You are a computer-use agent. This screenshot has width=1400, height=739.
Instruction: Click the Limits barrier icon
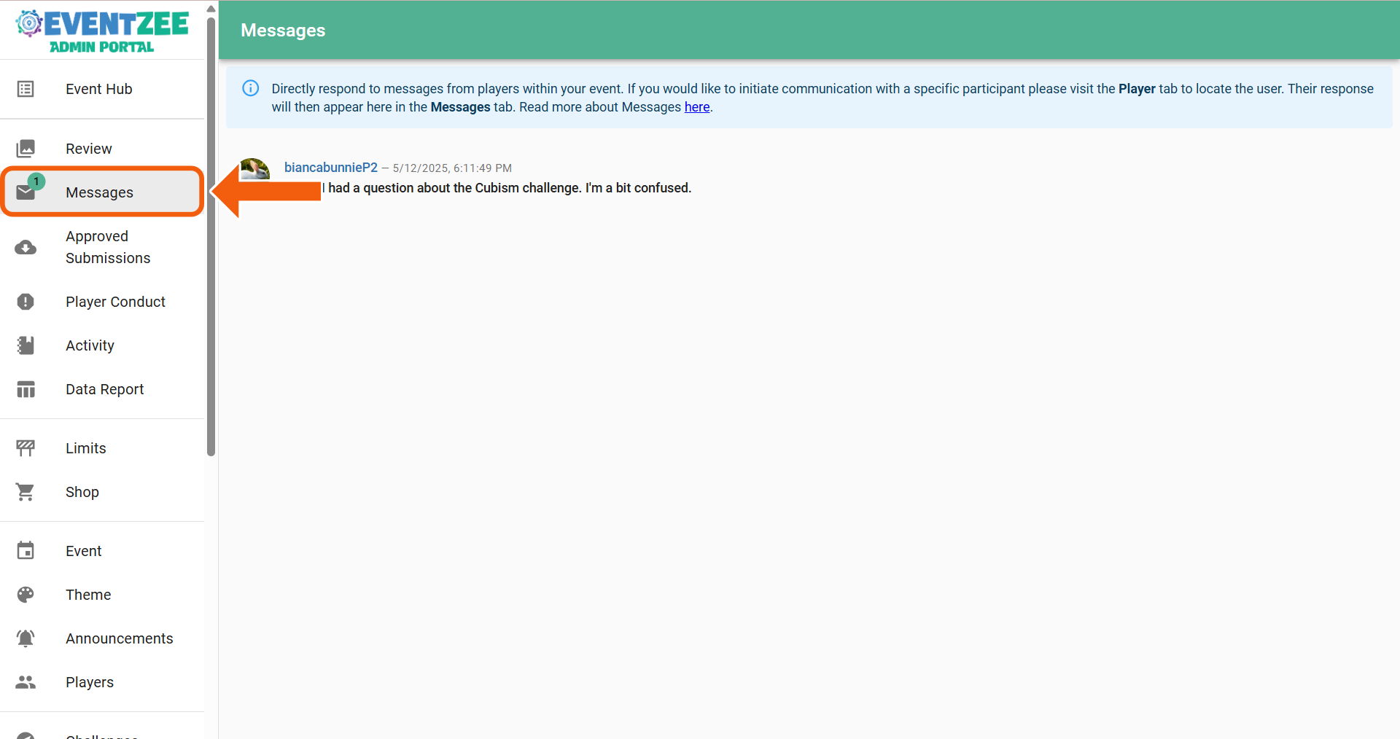(26, 448)
